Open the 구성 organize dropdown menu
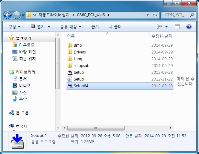The height and width of the screenshot is (154, 199). [x=14, y=27]
